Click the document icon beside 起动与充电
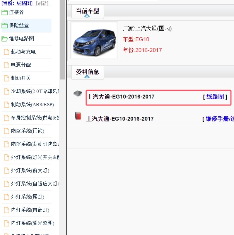234x235 pixels. pyautogui.click(x=7, y=52)
